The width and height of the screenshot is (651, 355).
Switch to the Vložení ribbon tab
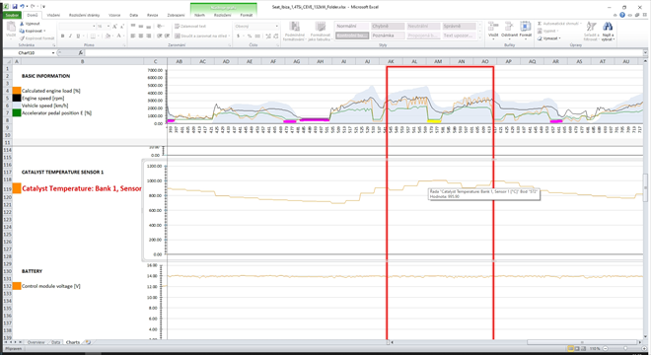pyautogui.click(x=53, y=15)
